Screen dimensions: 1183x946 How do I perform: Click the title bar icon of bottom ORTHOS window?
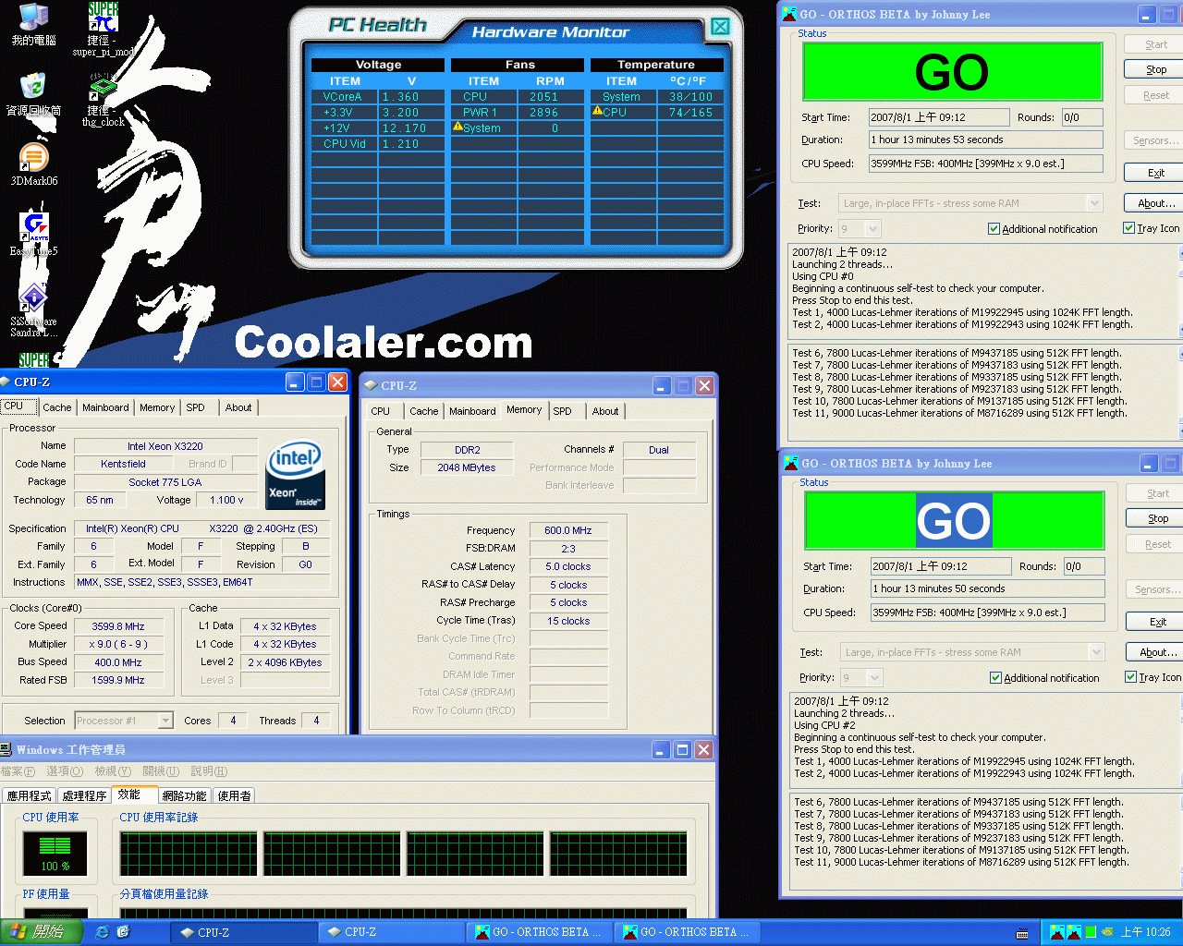coord(791,463)
